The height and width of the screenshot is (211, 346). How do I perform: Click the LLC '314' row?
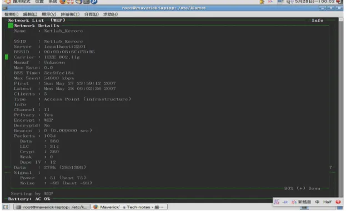click(39, 147)
